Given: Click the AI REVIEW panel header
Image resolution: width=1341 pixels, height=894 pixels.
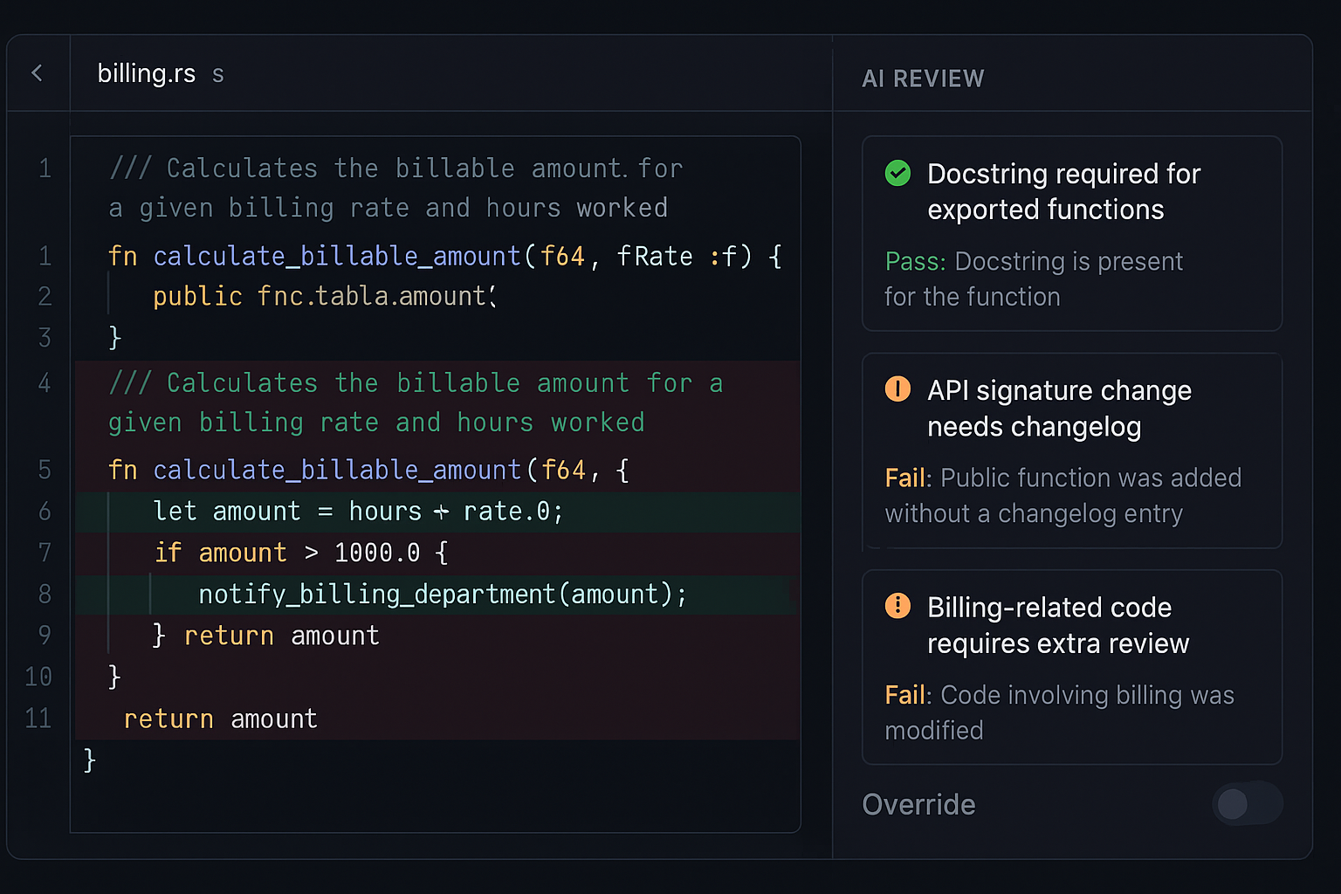Looking at the screenshot, I should [x=923, y=79].
